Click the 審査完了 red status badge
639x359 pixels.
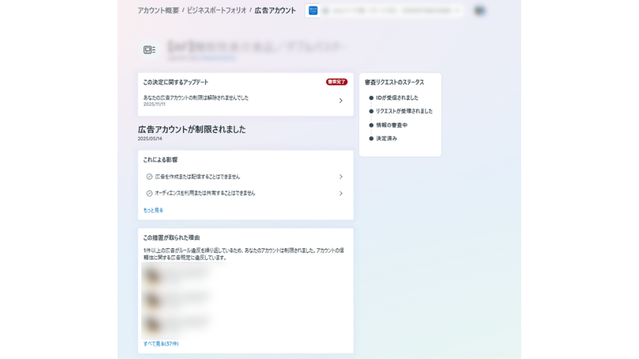pos(337,82)
